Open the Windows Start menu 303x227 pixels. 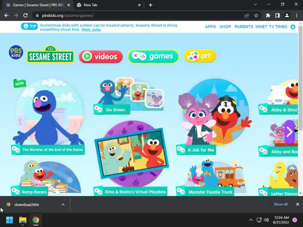click(x=9, y=220)
